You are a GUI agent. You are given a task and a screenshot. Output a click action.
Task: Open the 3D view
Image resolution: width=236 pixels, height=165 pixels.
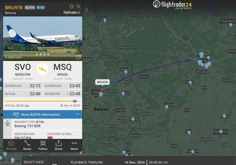[11, 145]
